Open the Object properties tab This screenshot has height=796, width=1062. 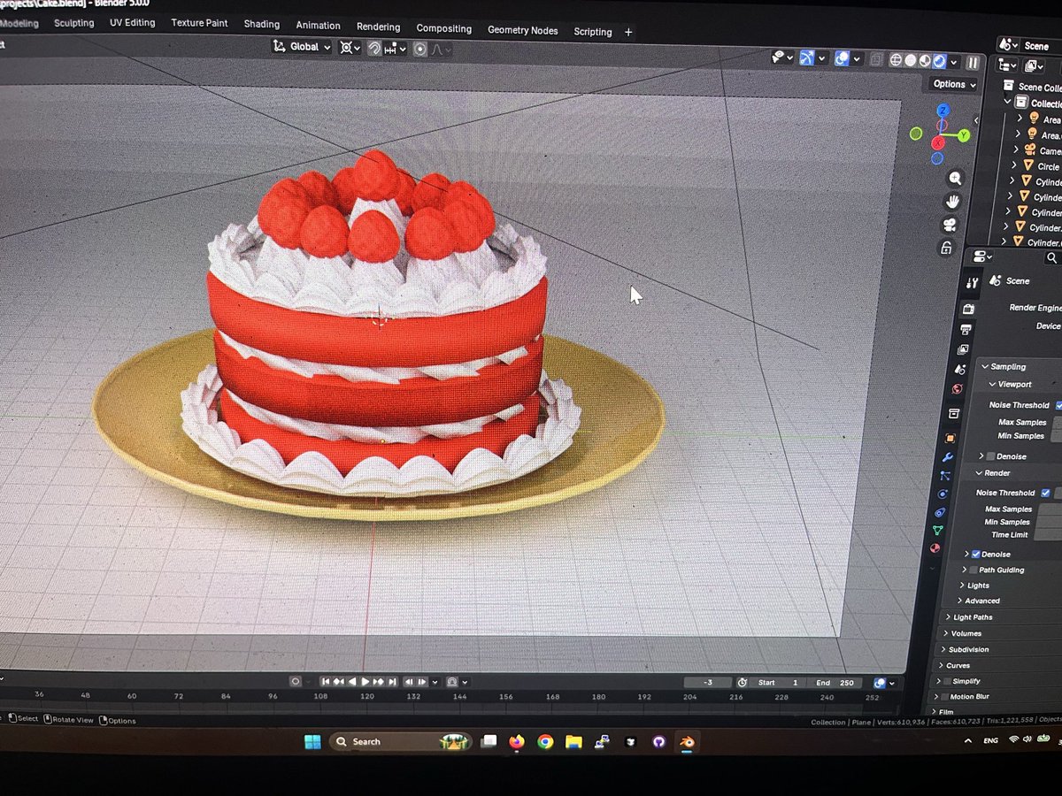(950, 438)
